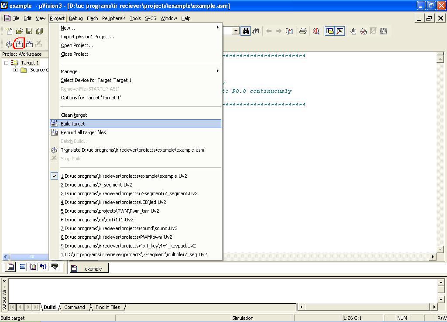Image resolution: width=447 pixels, height=322 pixels.
Task: Click the Insert/Remove Breakpoint hand icon
Action: coord(353,31)
